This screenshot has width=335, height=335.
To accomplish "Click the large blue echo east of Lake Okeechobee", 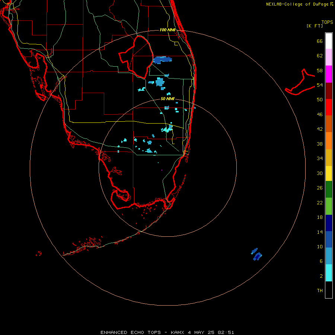I will [x=162, y=60].
